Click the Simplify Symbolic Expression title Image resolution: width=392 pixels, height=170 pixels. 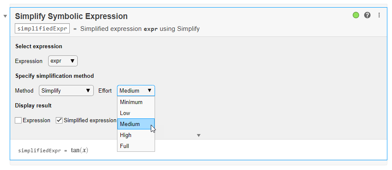[71, 16]
